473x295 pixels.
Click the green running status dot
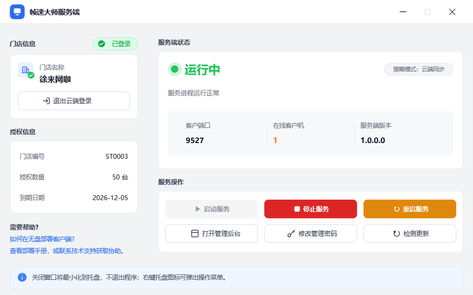point(174,69)
